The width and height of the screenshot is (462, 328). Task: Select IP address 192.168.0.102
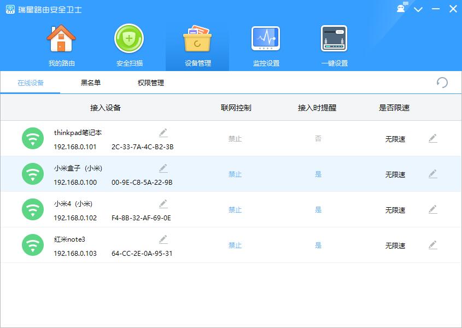[x=75, y=218]
